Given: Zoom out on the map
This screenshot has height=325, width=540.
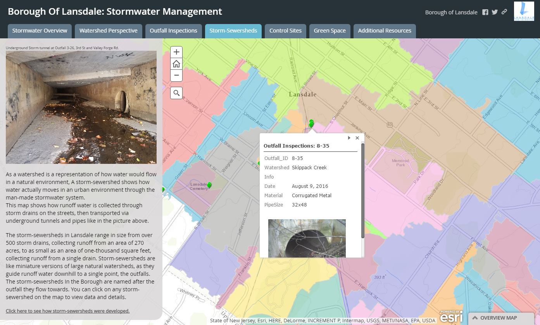Looking at the screenshot, I should click(176, 75).
